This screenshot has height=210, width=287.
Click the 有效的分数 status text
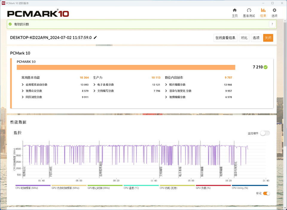(x=22, y=24)
